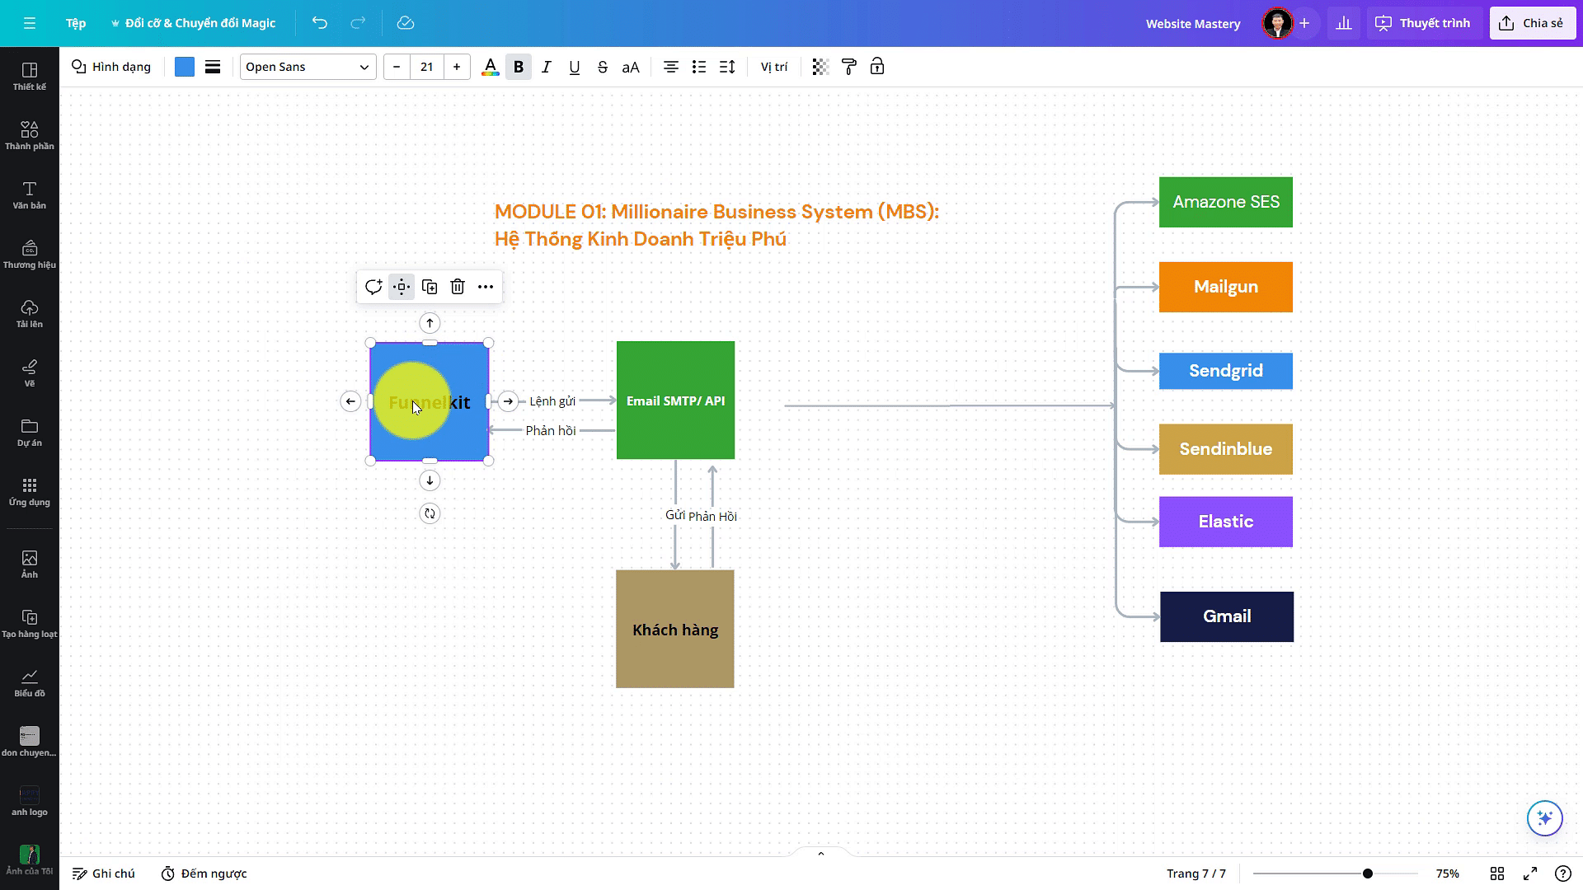The width and height of the screenshot is (1583, 890).
Task: Toggle underline formatting
Action: 575,67
